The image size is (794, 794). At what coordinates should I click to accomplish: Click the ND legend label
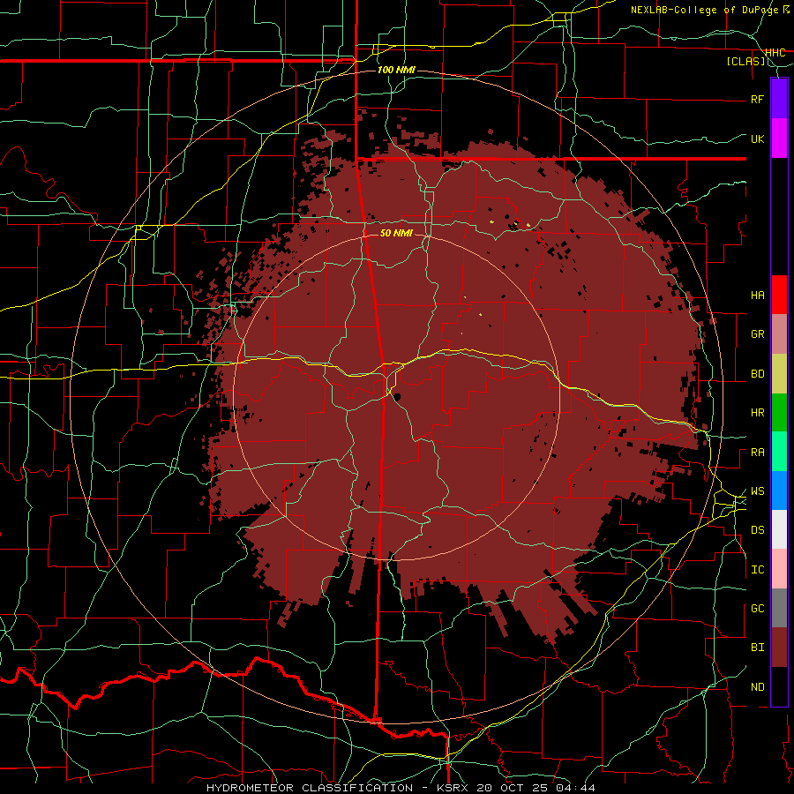point(757,687)
